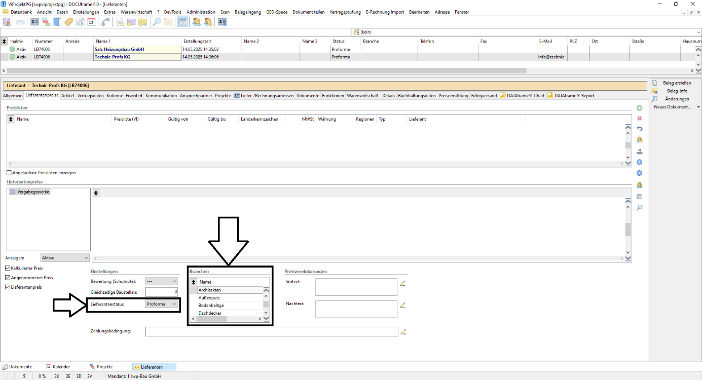Switch to the Kalender bottom tab
Image resolution: width=702 pixels, height=380 pixels.
coord(58,366)
